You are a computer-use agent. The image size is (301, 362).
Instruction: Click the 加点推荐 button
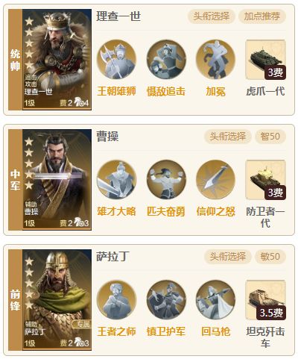pos(262,16)
